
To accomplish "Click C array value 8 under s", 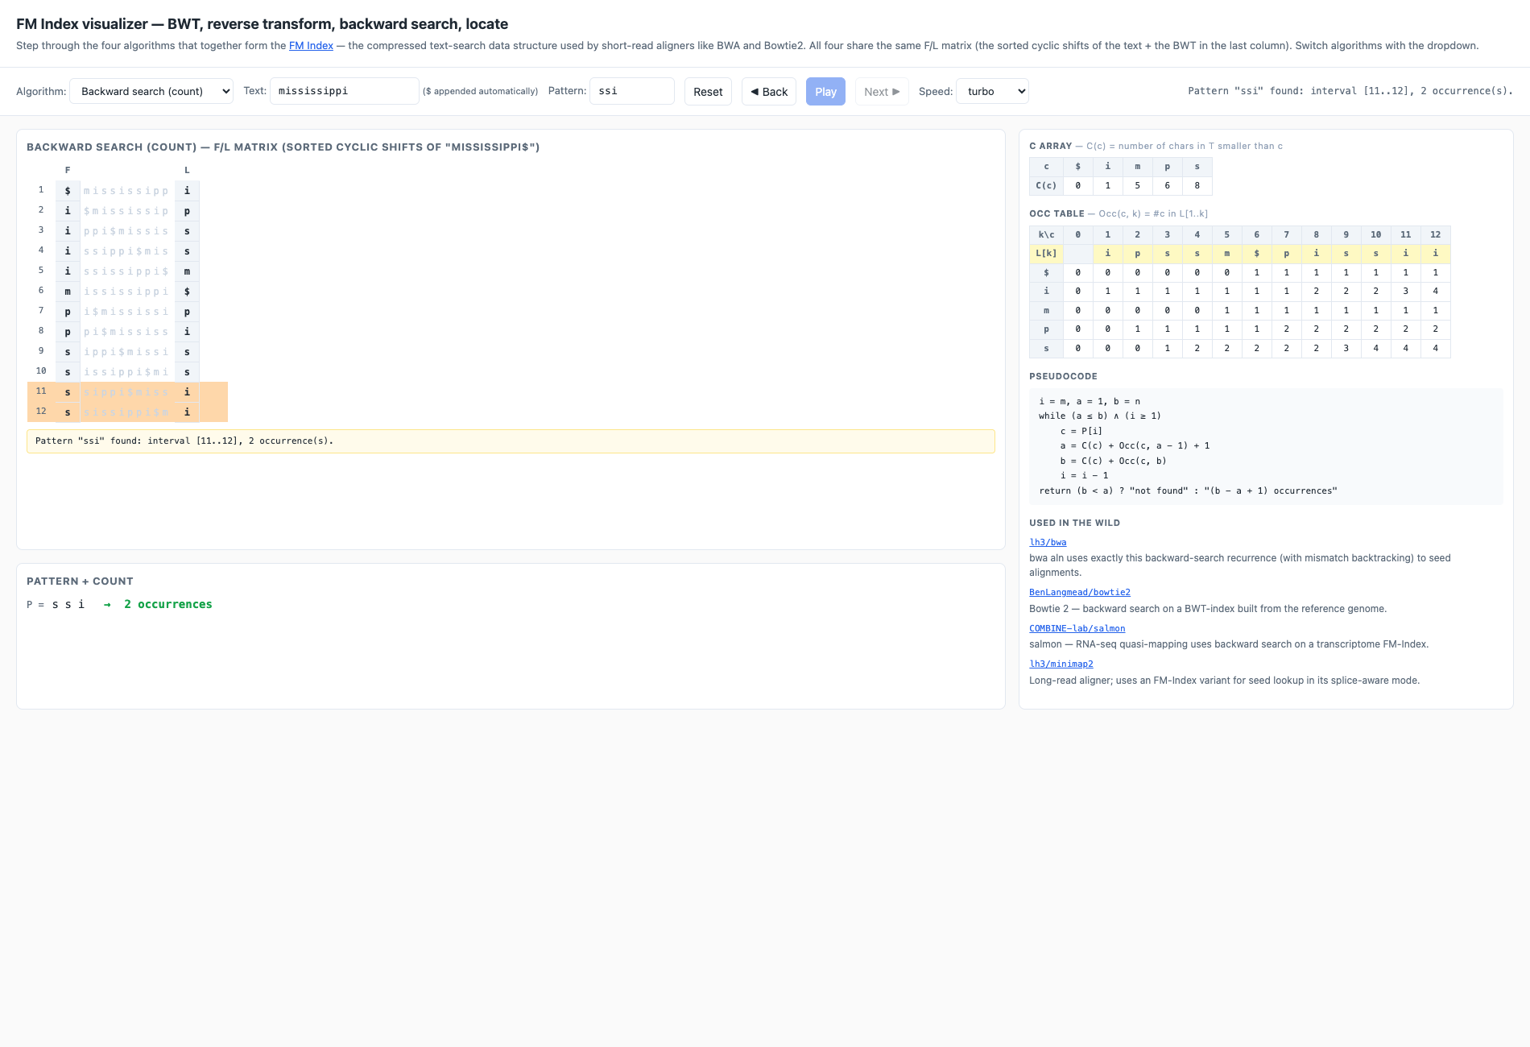I will tap(1197, 185).
